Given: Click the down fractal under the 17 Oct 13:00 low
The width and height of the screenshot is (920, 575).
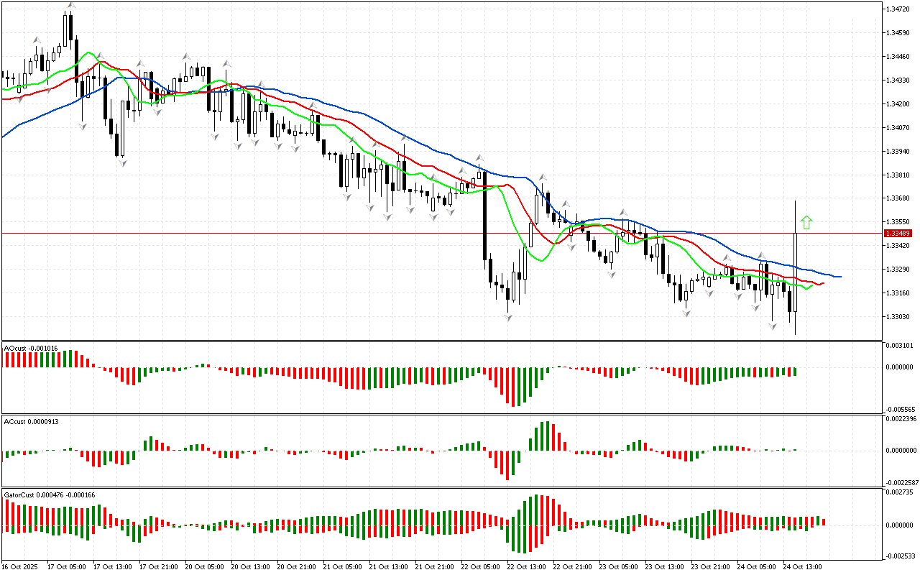Looking at the screenshot, I should pyautogui.click(x=122, y=163).
